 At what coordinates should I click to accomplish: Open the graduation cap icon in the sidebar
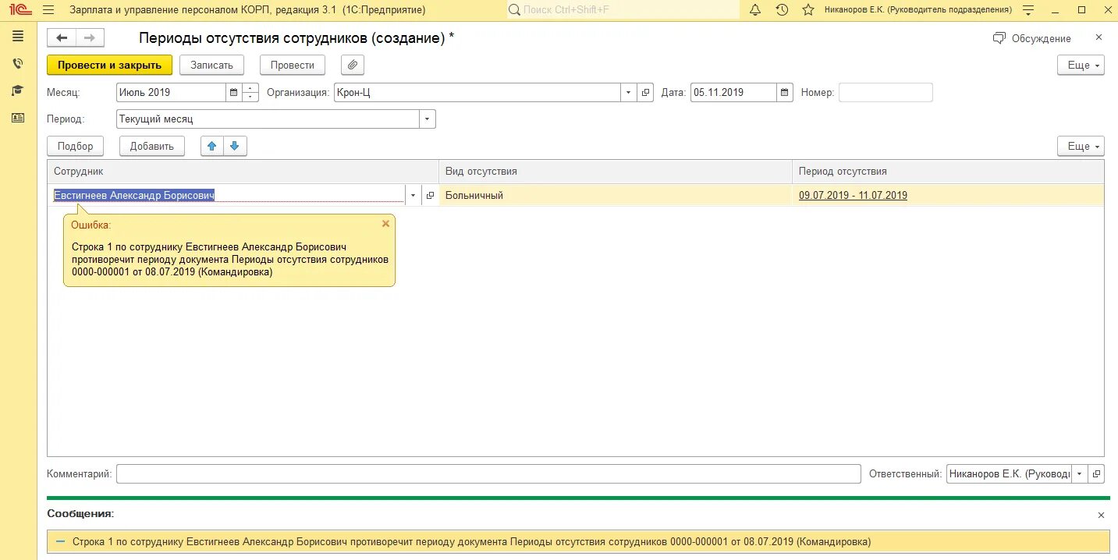coord(18,90)
